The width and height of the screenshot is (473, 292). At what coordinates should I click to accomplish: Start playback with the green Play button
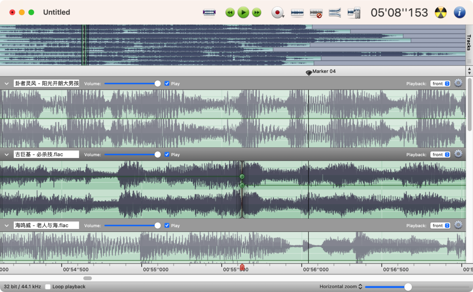243,13
